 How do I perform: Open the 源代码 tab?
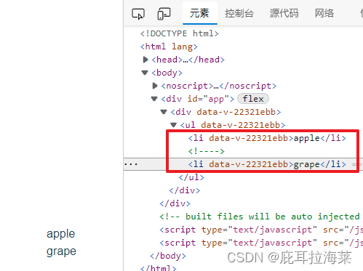pos(284,13)
